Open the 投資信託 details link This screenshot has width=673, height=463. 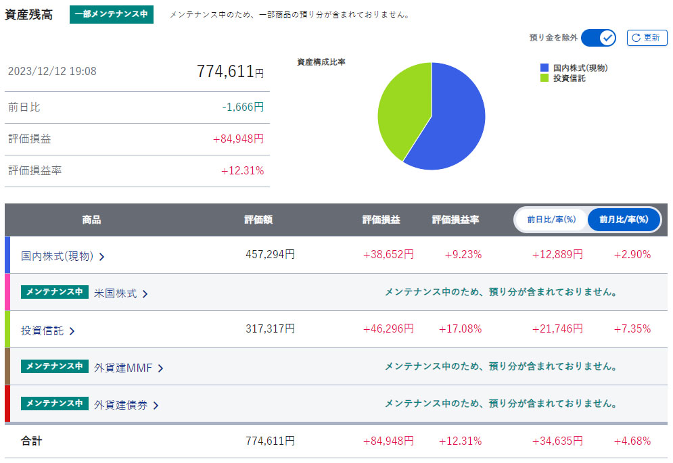coord(42,331)
